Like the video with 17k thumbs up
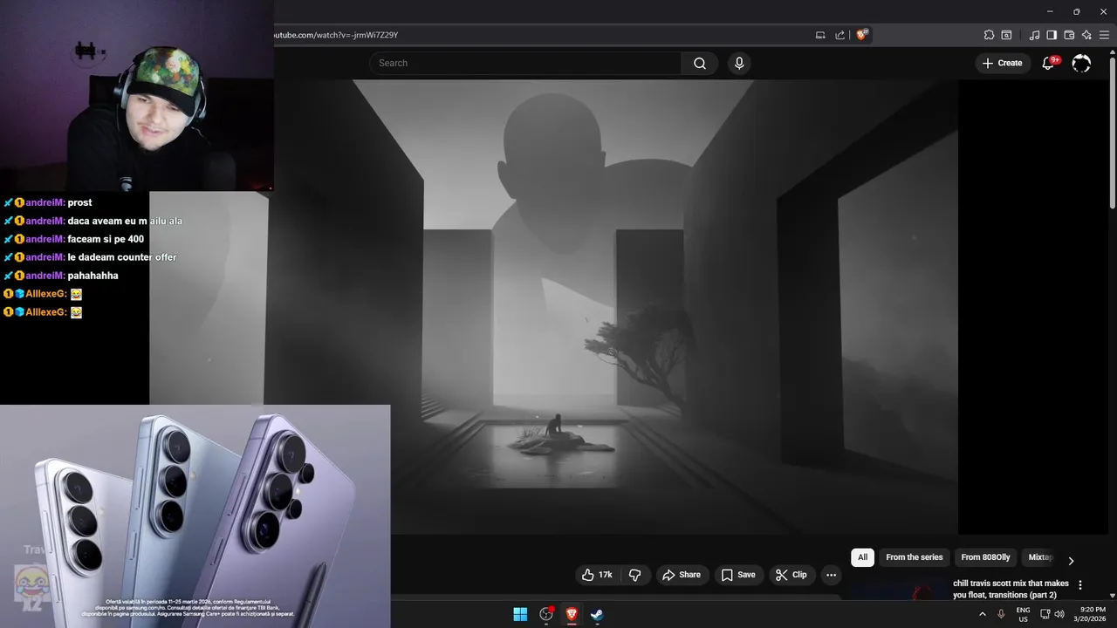Viewport: 1117px width, 628px height. pos(598,575)
